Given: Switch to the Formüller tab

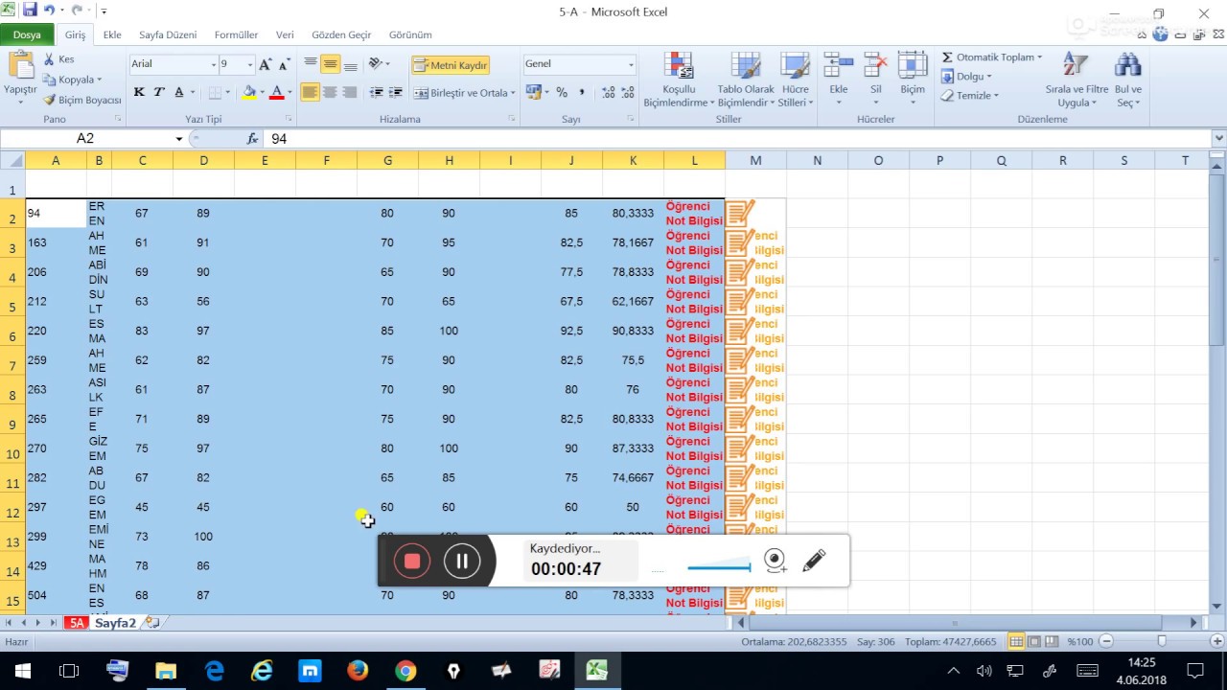Looking at the screenshot, I should (x=236, y=34).
